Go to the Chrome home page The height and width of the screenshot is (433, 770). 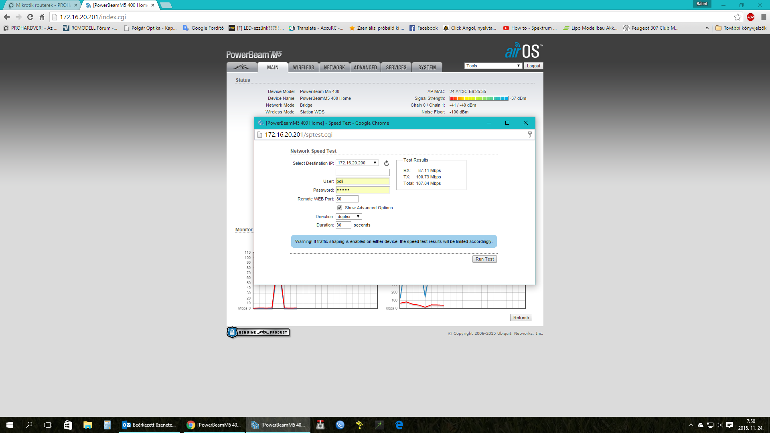point(42,17)
